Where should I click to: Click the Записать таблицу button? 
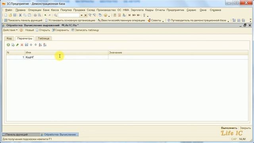point(85,30)
